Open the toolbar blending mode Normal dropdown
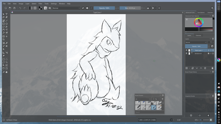Screen dimensions: 221x124 click(66, 8)
